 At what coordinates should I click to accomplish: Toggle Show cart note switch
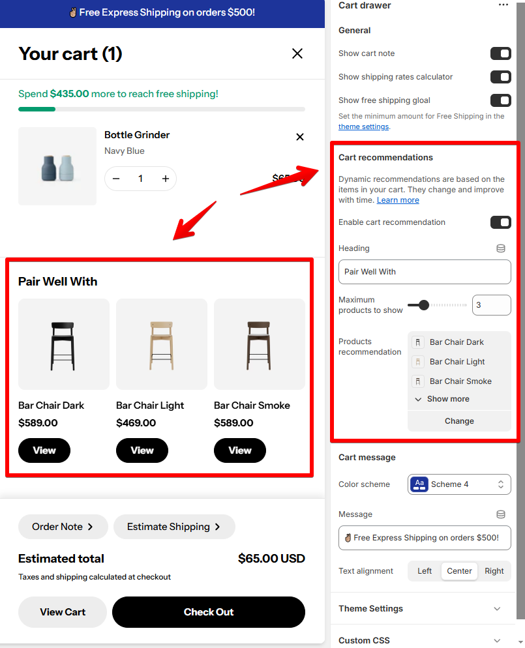tap(501, 53)
